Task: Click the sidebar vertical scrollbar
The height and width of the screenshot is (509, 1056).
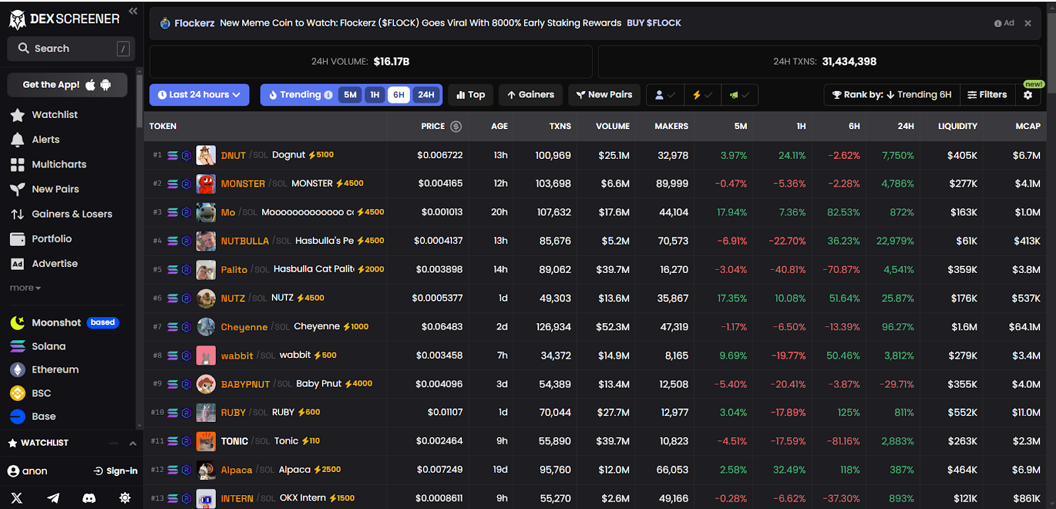Action: tap(139, 100)
